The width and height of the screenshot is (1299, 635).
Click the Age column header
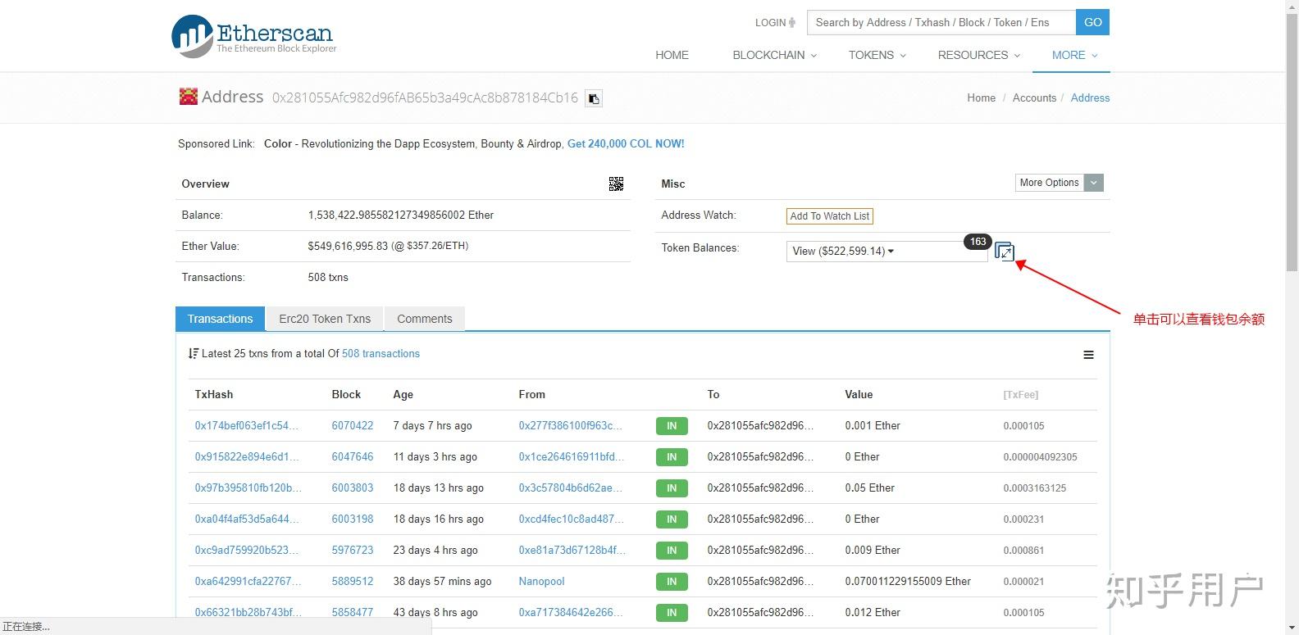[x=403, y=394]
